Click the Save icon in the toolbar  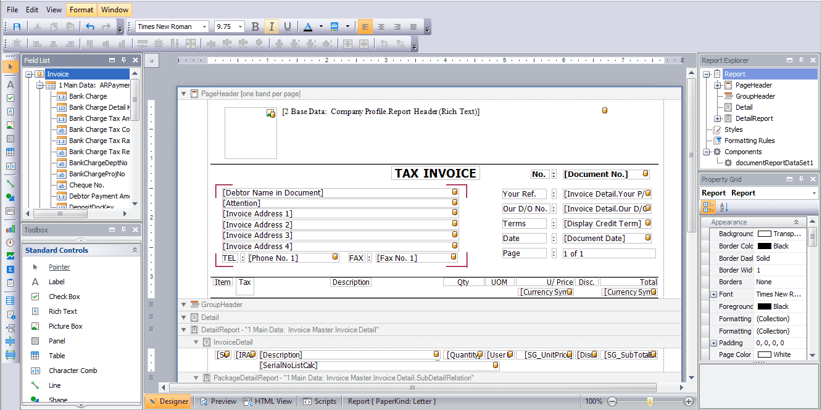[17, 27]
